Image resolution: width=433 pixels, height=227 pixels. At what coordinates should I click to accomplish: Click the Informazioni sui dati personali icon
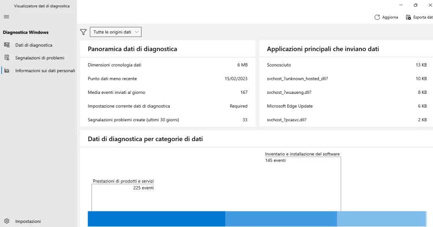(x=7, y=70)
